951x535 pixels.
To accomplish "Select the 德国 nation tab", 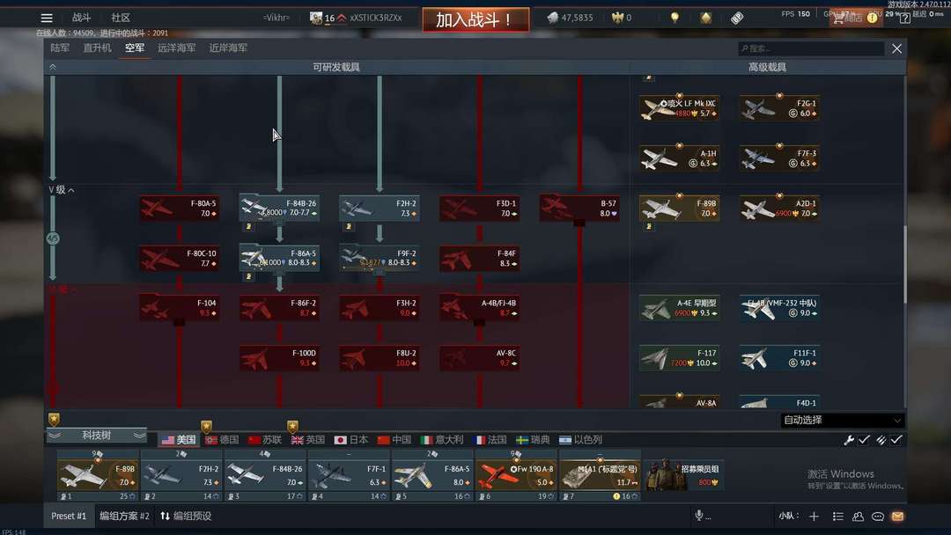I will point(222,440).
